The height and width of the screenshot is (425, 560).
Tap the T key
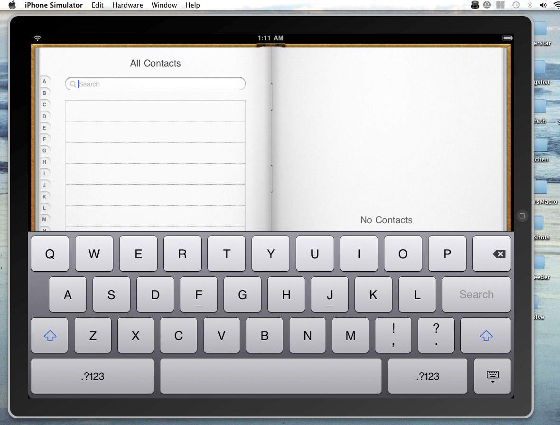pyautogui.click(x=226, y=254)
